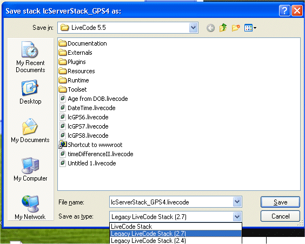Viewport: 305px width, 244px height.
Task: Select the Externals folder icon
Action: click(63, 52)
